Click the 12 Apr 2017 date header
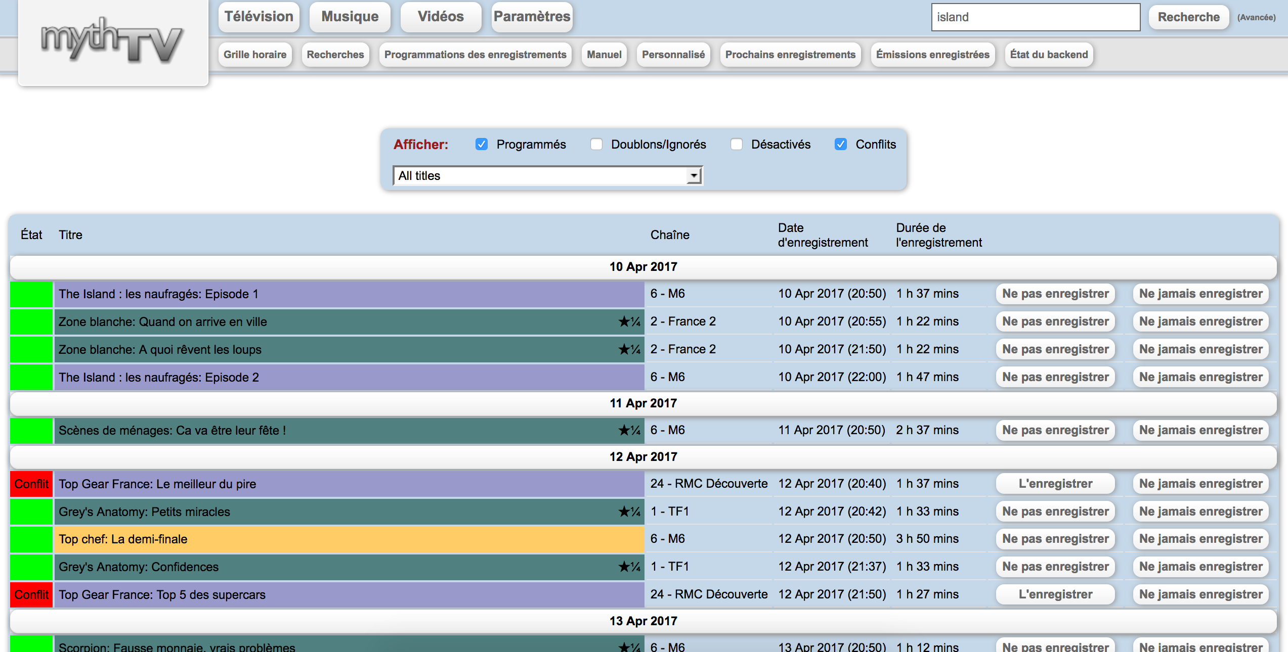 click(643, 457)
